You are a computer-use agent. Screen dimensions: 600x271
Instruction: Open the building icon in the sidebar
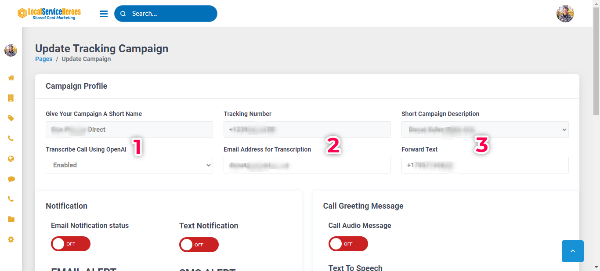pos(11,98)
